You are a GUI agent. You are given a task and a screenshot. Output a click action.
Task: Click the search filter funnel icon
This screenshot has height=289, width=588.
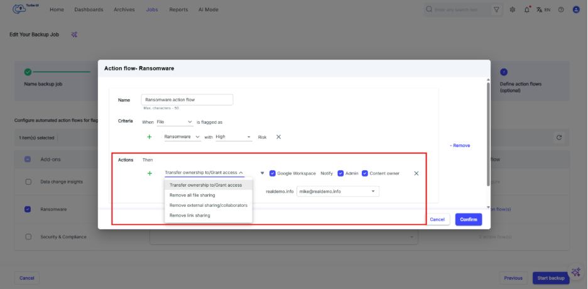tap(497, 10)
